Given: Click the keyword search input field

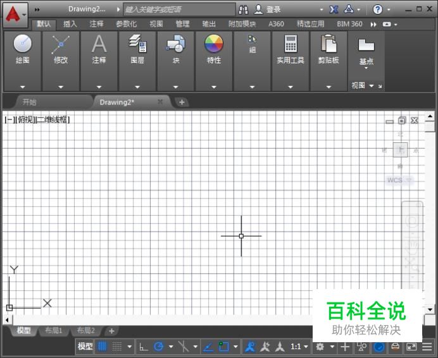Looking at the screenshot, I should tap(179, 9).
